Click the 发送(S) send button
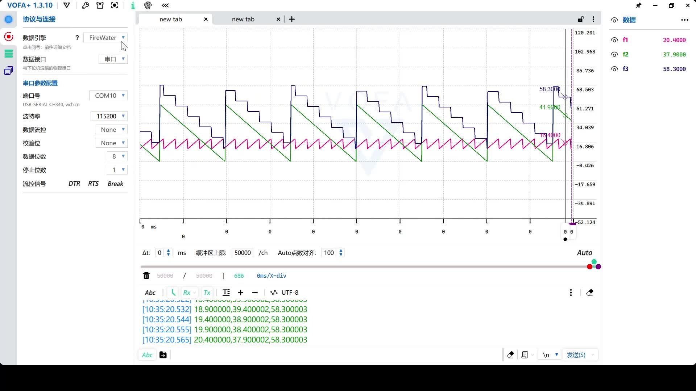 click(x=576, y=355)
